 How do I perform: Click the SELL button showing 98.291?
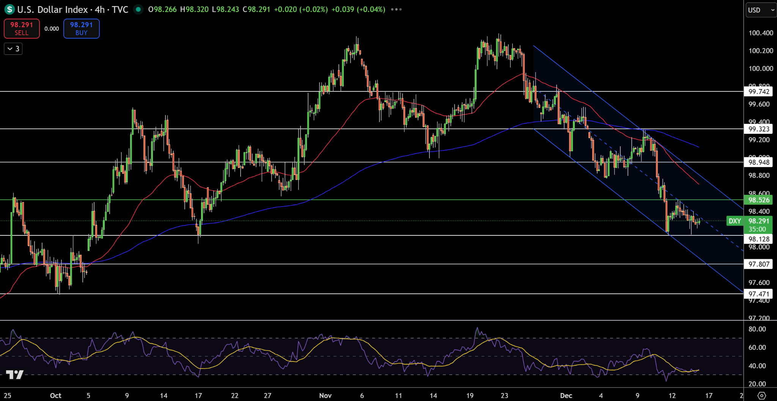[x=22, y=28]
